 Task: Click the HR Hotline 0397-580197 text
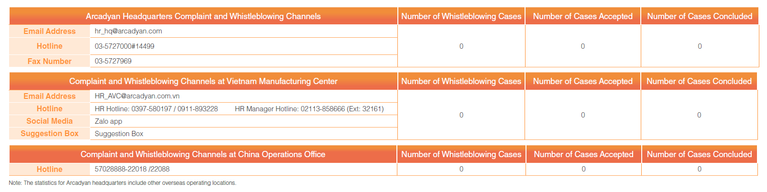click(156, 109)
